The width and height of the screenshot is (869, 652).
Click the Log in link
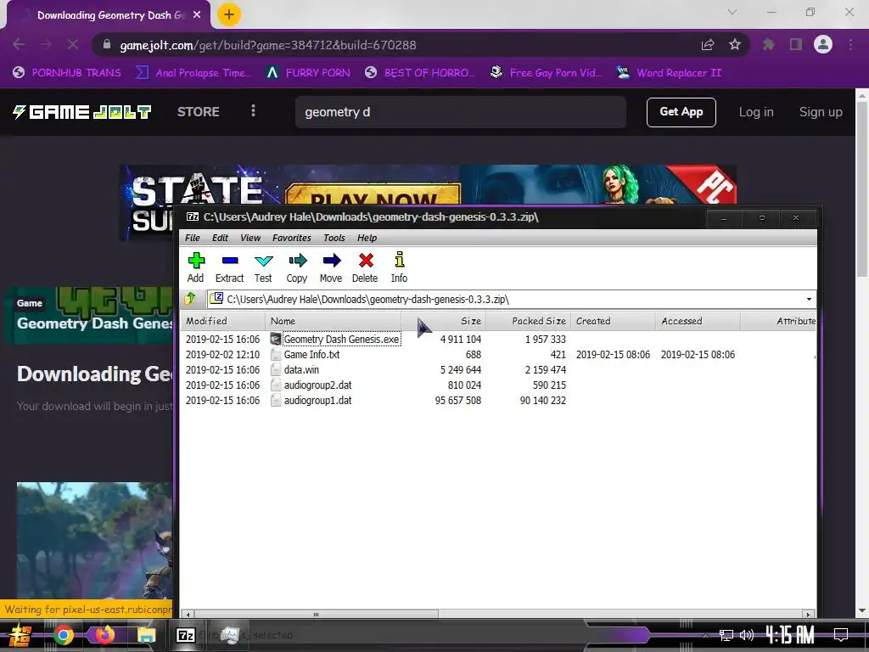tap(756, 112)
